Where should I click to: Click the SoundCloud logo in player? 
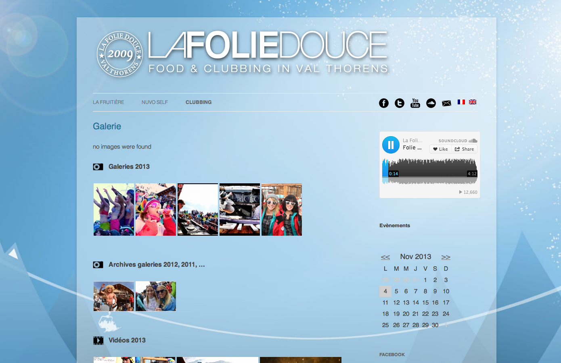click(458, 141)
